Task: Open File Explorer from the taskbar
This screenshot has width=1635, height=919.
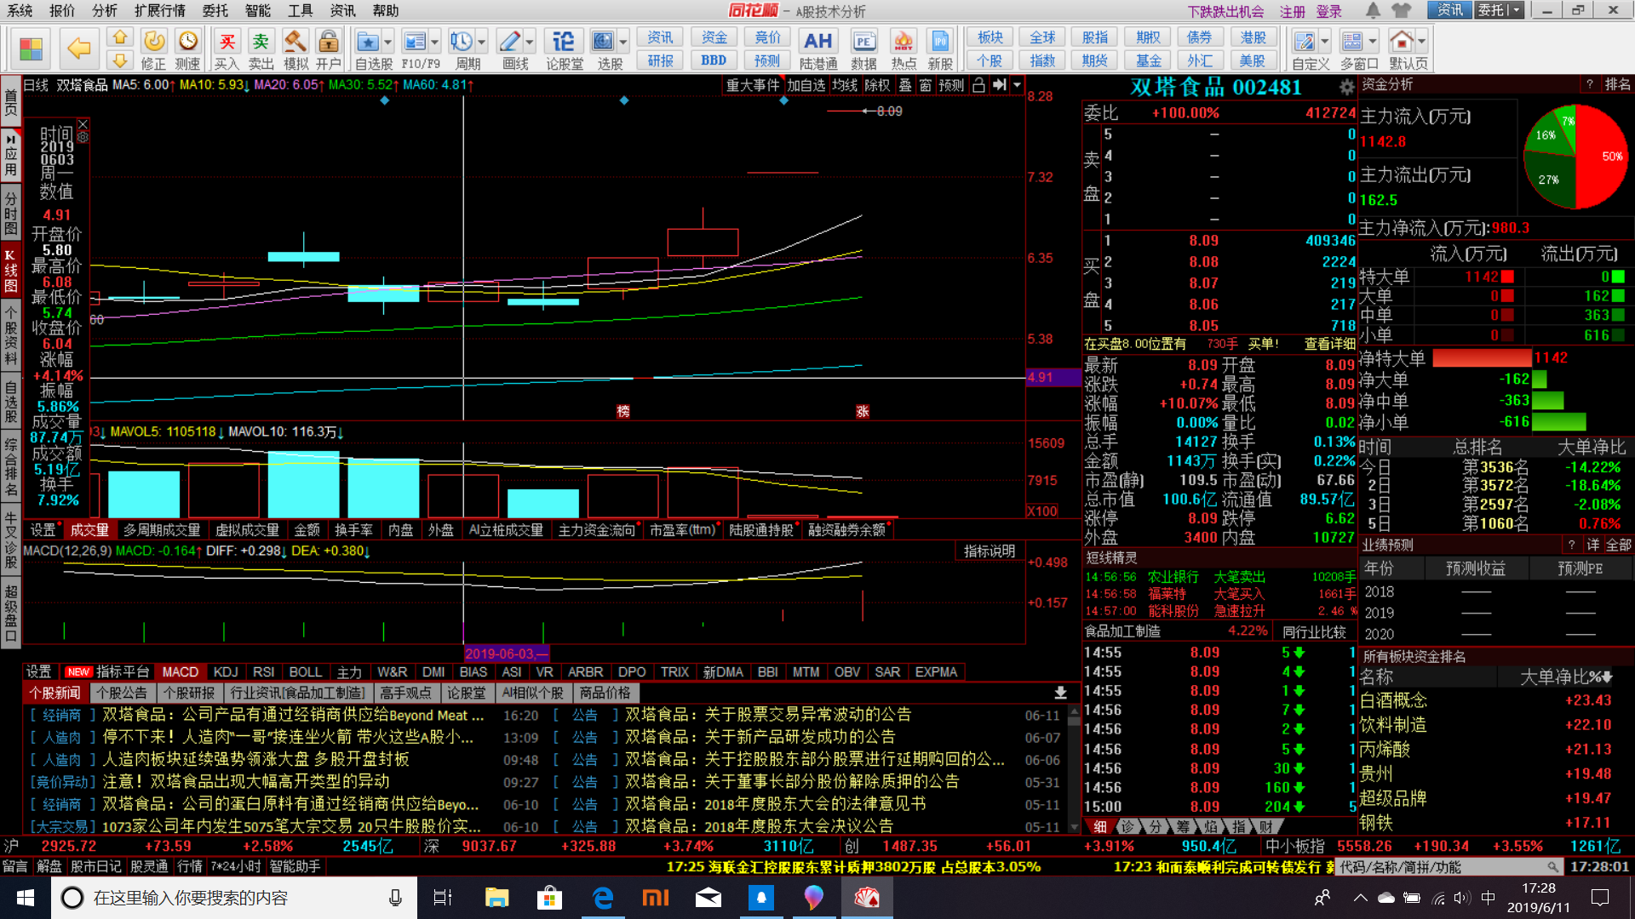Action: [496, 898]
